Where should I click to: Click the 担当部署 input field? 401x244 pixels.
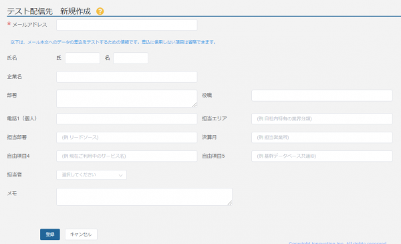click(127, 137)
